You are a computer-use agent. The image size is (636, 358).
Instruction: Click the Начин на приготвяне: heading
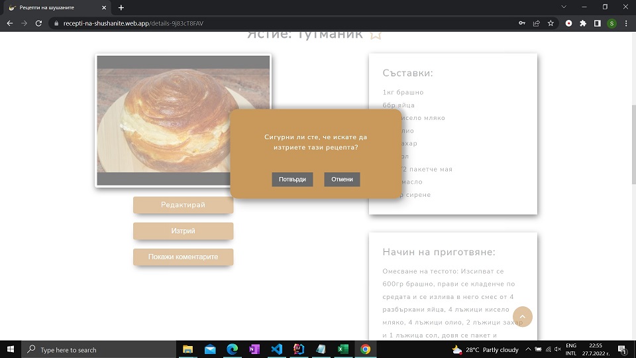(x=439, y=252)
